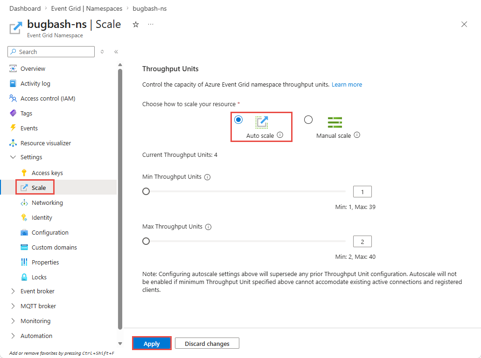Screen dimensions: 481x358
Task: Click 'Min: 1, Max: 39' label
Action: click(355, 207)
